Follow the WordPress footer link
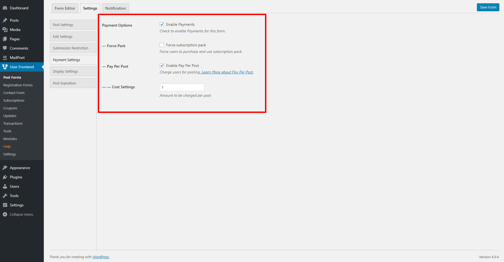This screenshot has width=504, height=262. (101, 257)
